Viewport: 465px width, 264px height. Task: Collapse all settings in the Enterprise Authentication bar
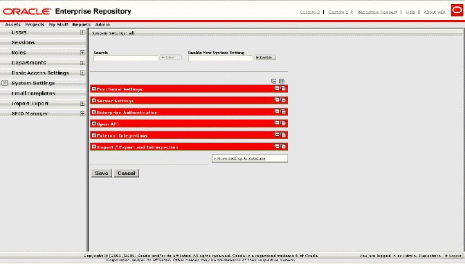coord(277,111)
